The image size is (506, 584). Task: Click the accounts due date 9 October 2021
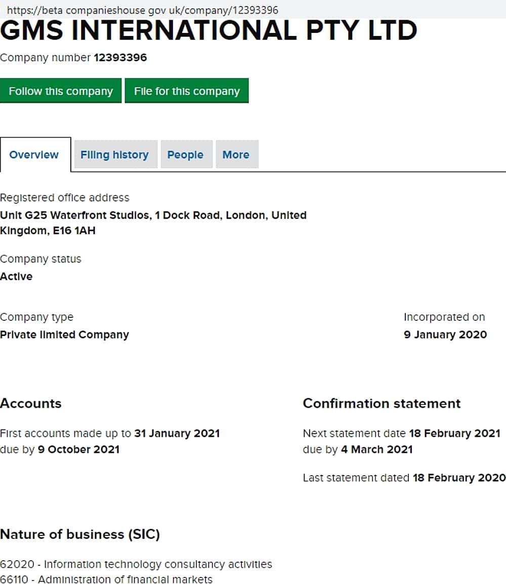(78, 449)
